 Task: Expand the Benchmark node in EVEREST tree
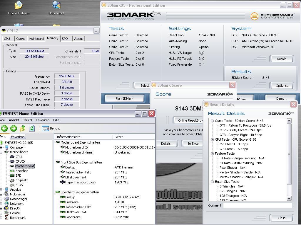1,218
